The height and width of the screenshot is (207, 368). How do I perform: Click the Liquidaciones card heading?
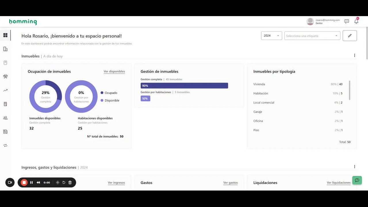pos(265,183)
